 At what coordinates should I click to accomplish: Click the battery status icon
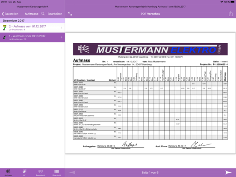pyautogui.click(x=232, y=2)
